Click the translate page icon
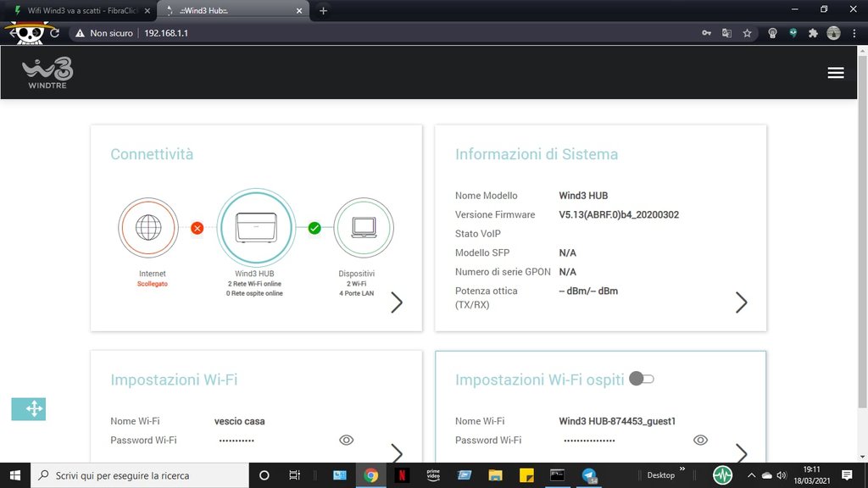Image resolution: width=868 pixels, height=488 pixels. (x=726, y=33)
